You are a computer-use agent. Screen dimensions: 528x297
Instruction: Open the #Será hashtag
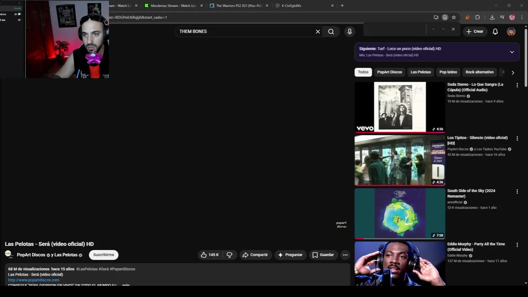tap(104, 269)
